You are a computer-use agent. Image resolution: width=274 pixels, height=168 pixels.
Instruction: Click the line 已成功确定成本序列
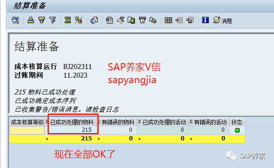click(x=45, y=101)
